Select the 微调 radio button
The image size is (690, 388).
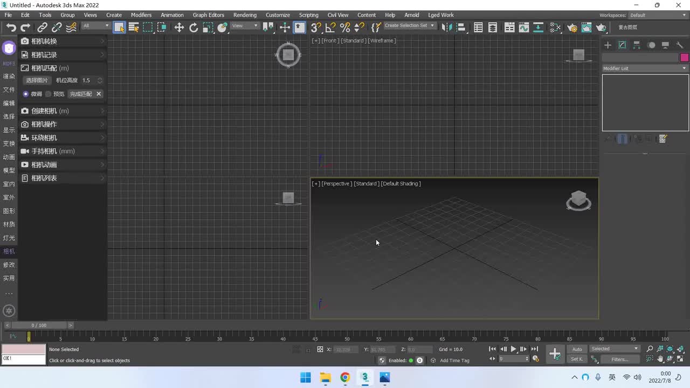tap(26, 94)
